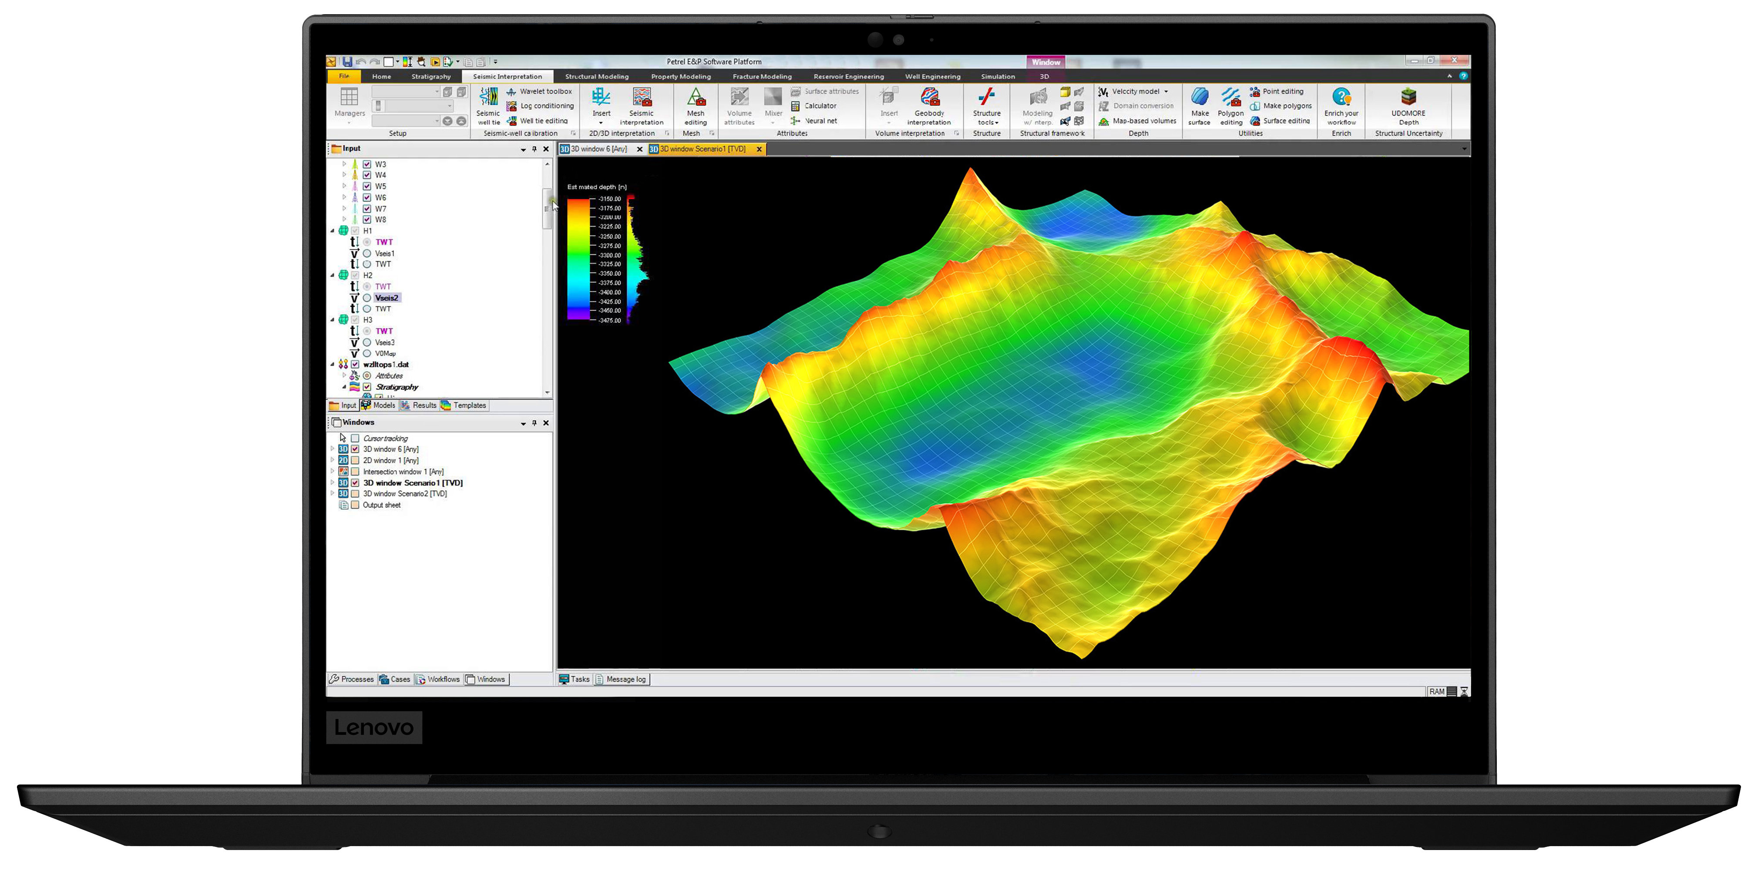Open the Seismic well tie tool
Image resolution: width=1758 pixels, height=870 pixels.
[x=488, y=106]
